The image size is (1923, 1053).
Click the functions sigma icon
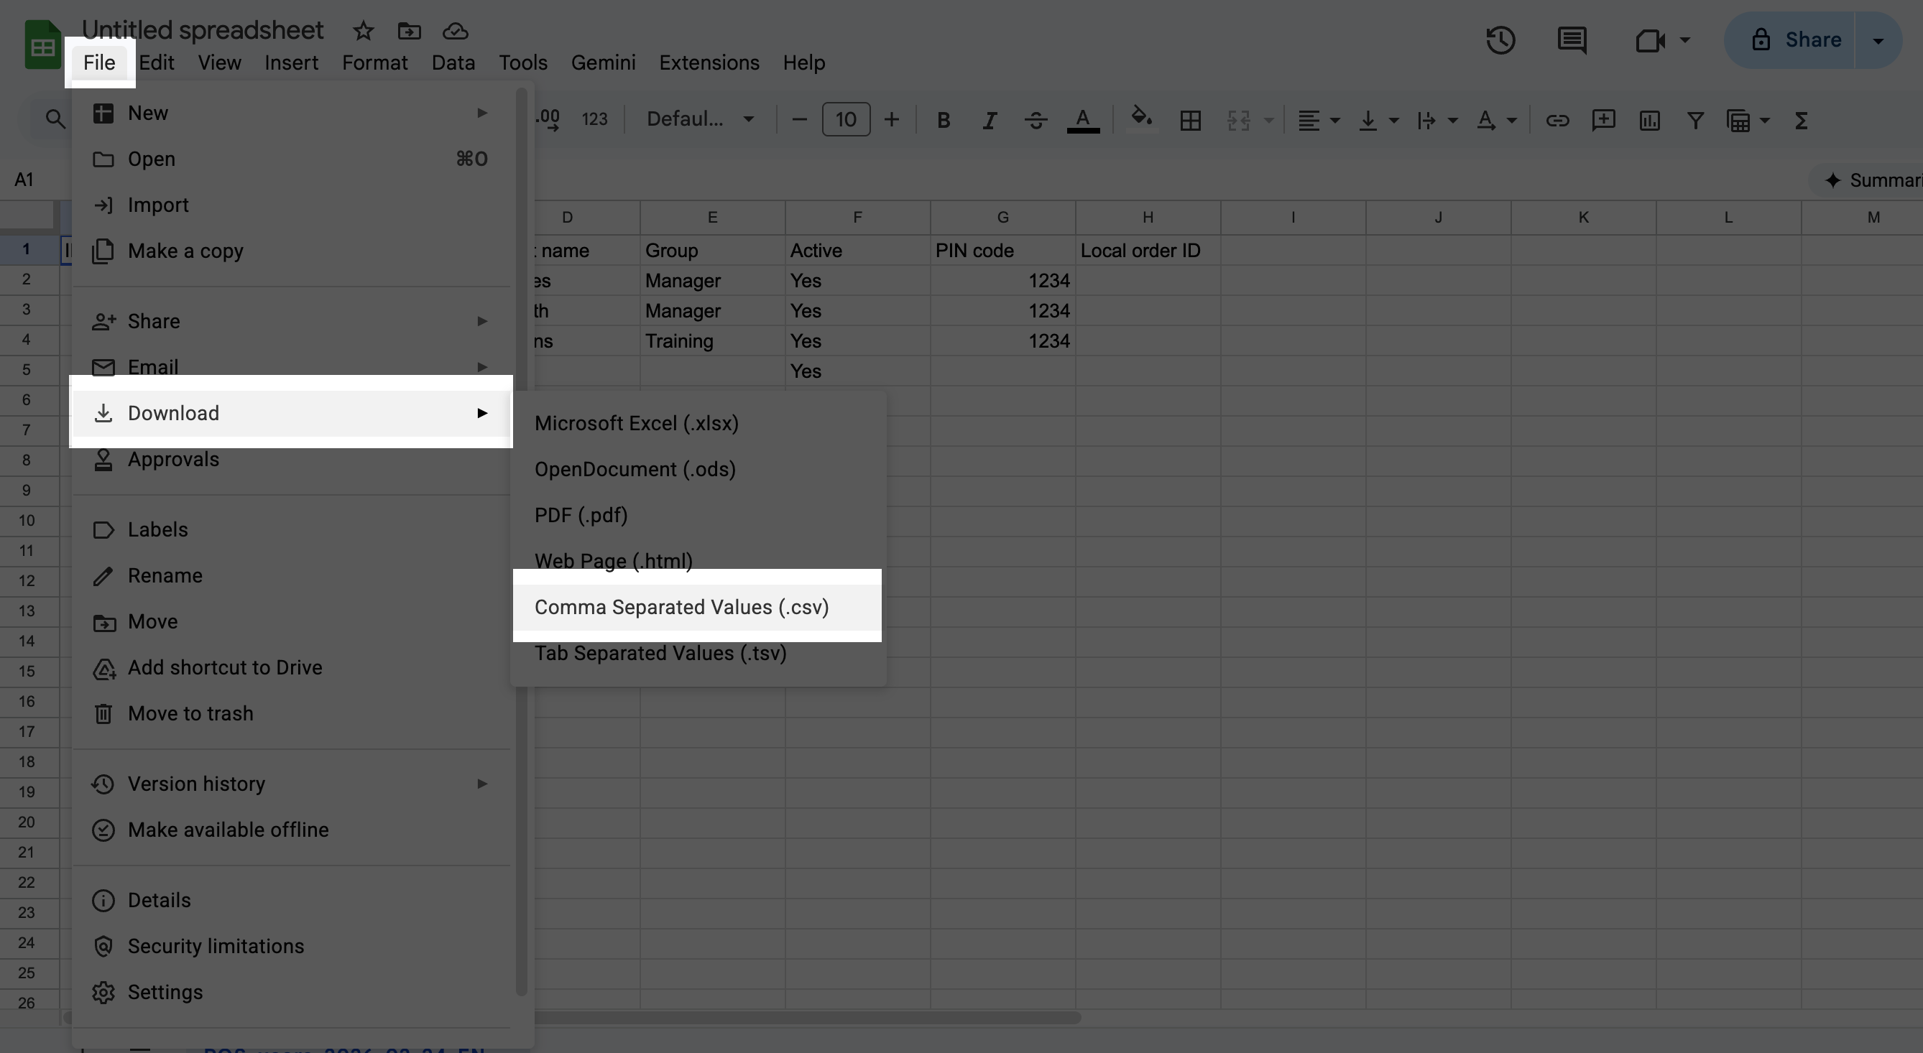click(x=1801, y=120)
